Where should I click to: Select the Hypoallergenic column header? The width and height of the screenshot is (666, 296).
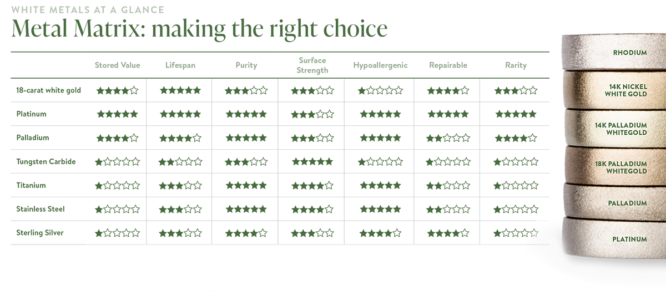380,65
